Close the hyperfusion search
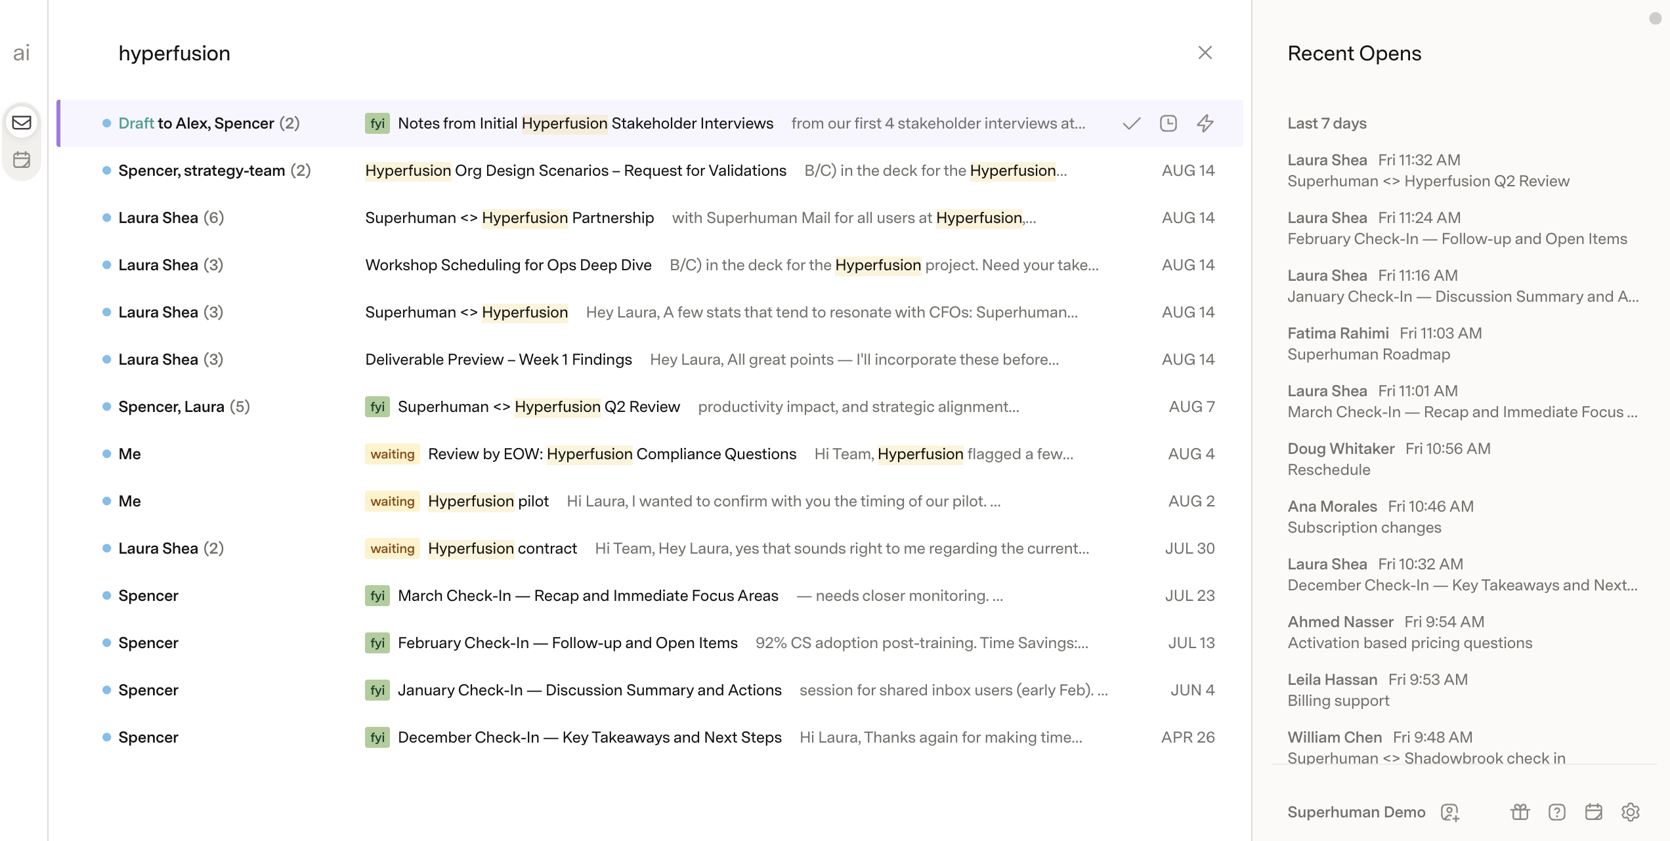 (1205, 53)
